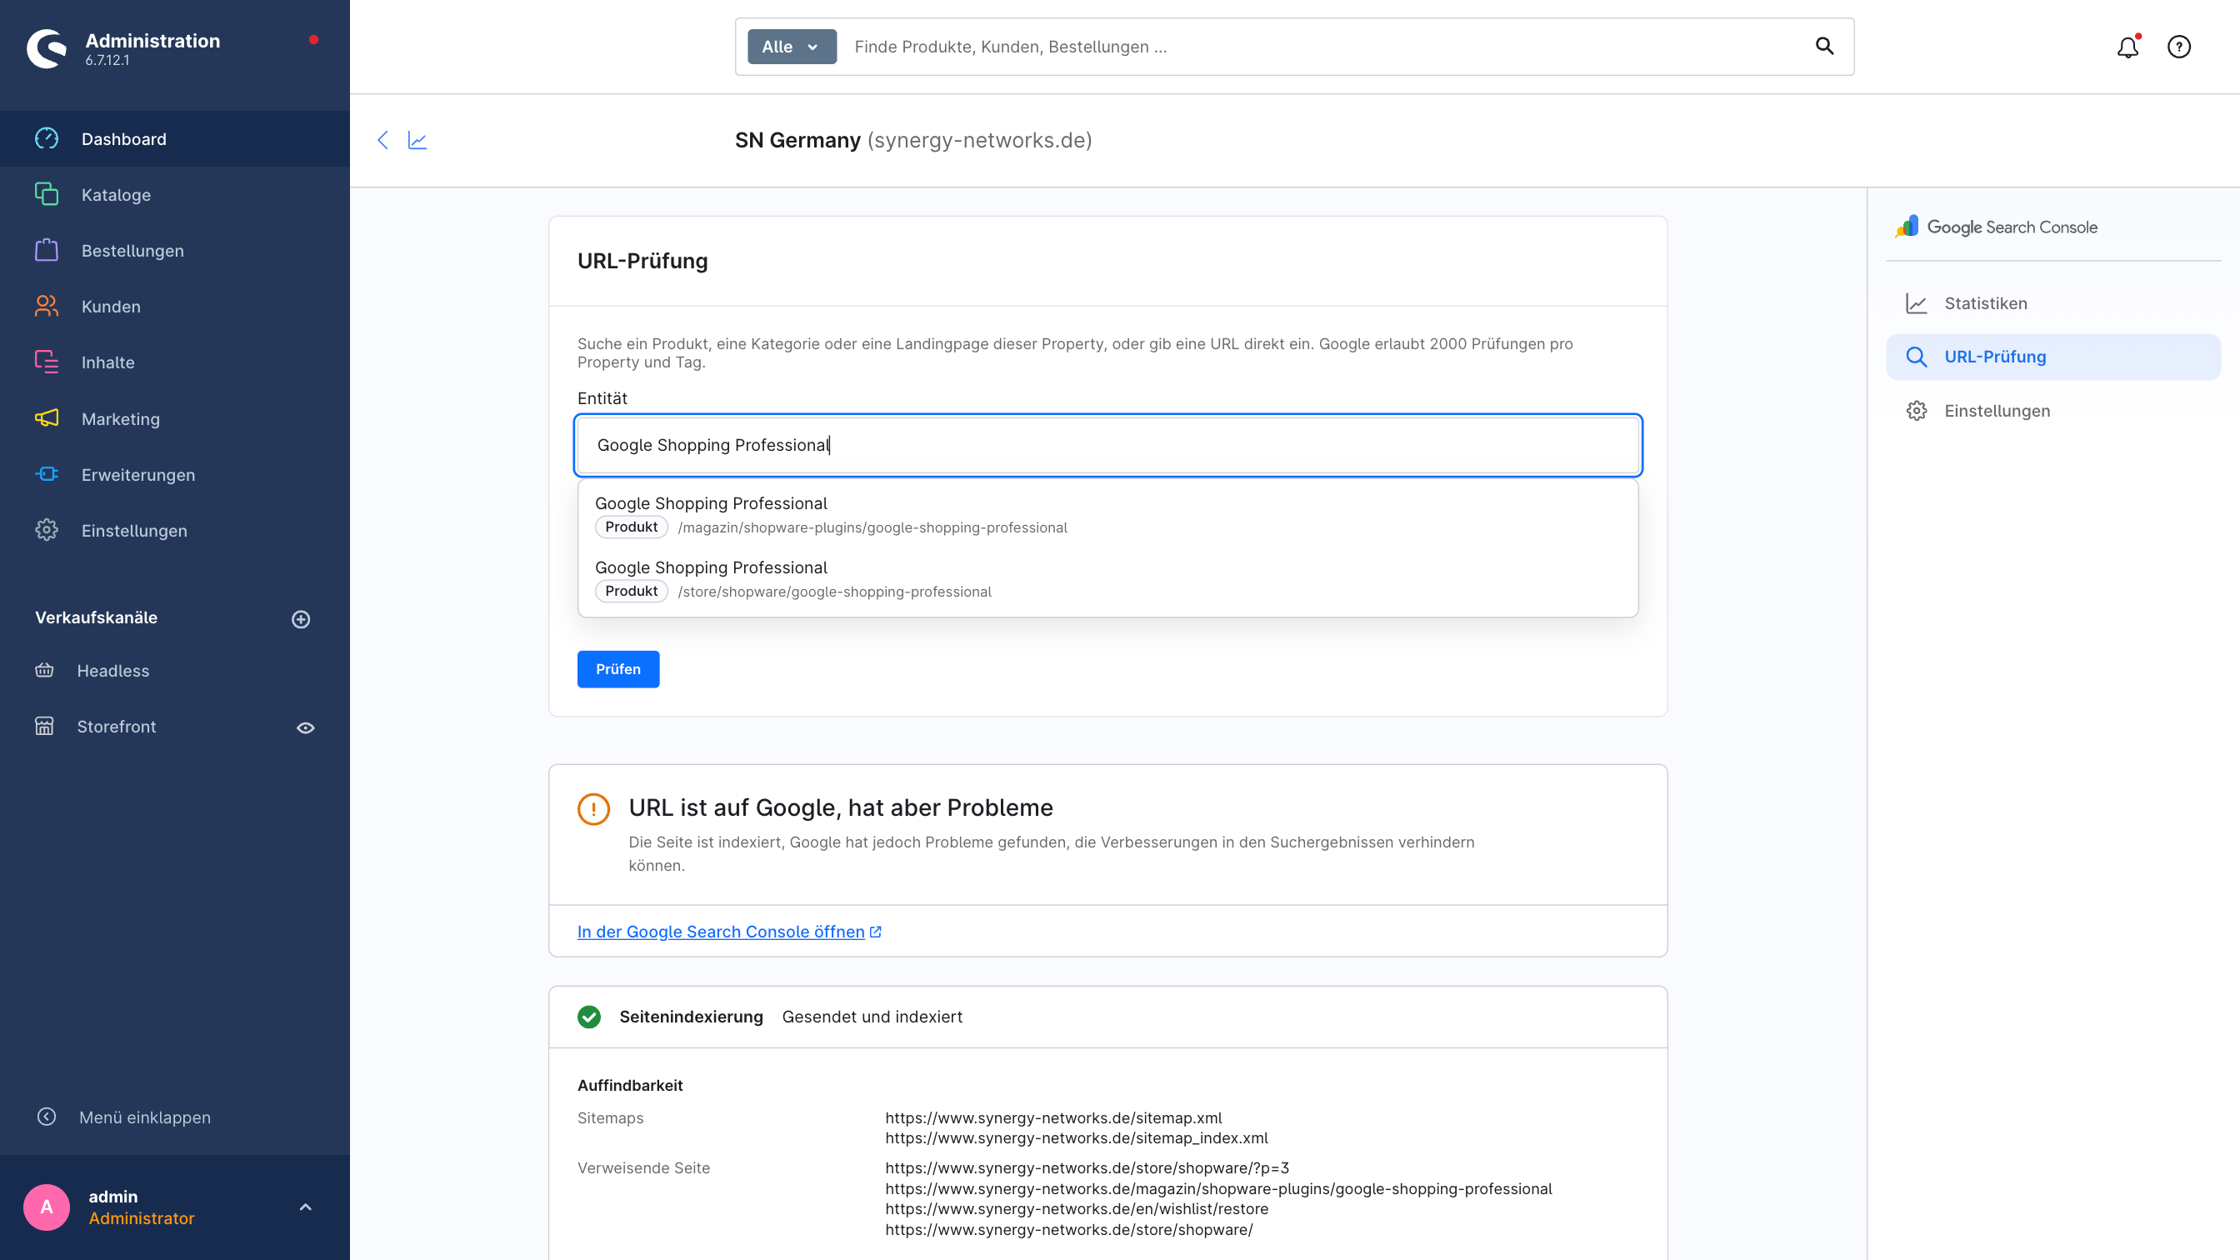The width and height of the screenshot is (2240, 1260).
Task: Click the Headless basket icon
Action: (44, 671)
